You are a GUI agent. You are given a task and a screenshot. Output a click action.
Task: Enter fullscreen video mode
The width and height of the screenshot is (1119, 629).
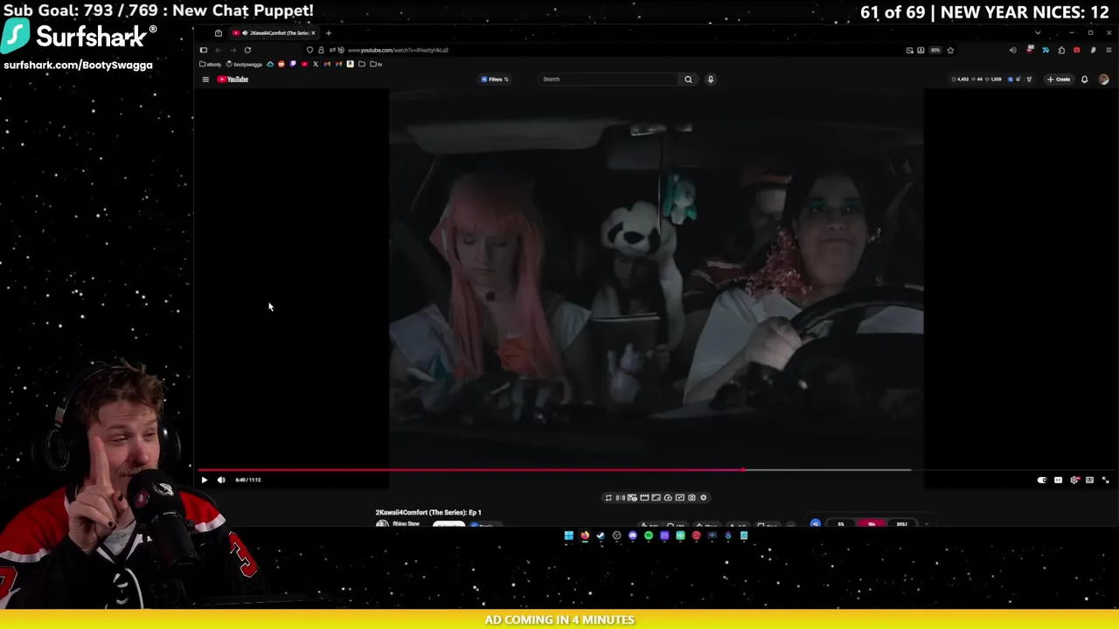(1105, 480)
